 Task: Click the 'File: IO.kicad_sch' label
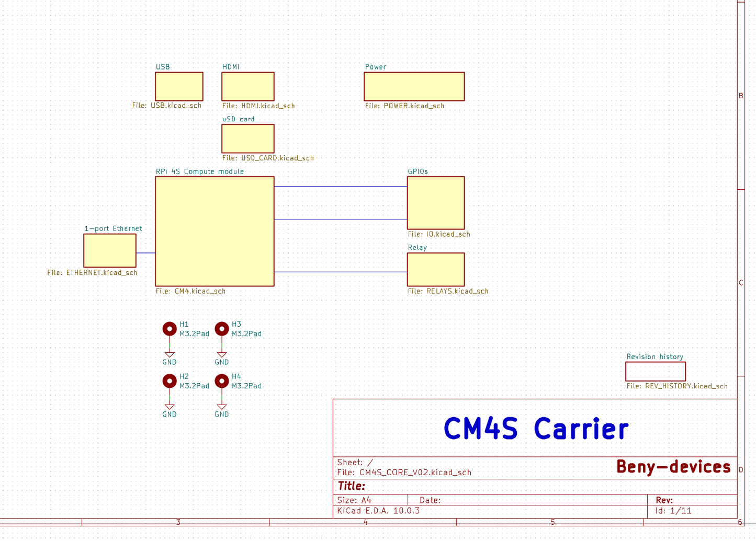tap(439, 234)
